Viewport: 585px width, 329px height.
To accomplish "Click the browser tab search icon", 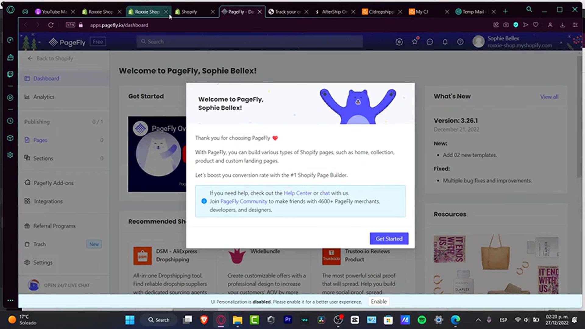I will pyautogui.click(x=529, y=9).
